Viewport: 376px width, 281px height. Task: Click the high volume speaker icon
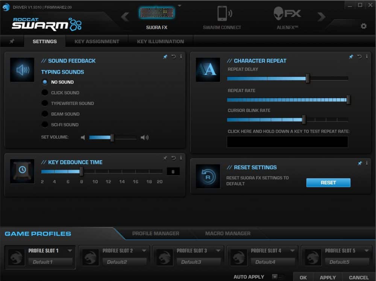(x=145, y=138)
